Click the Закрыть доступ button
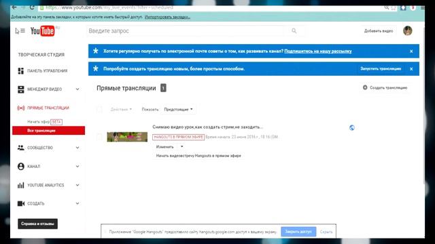Viewport: 435px width, 244px height. point(298,232)
